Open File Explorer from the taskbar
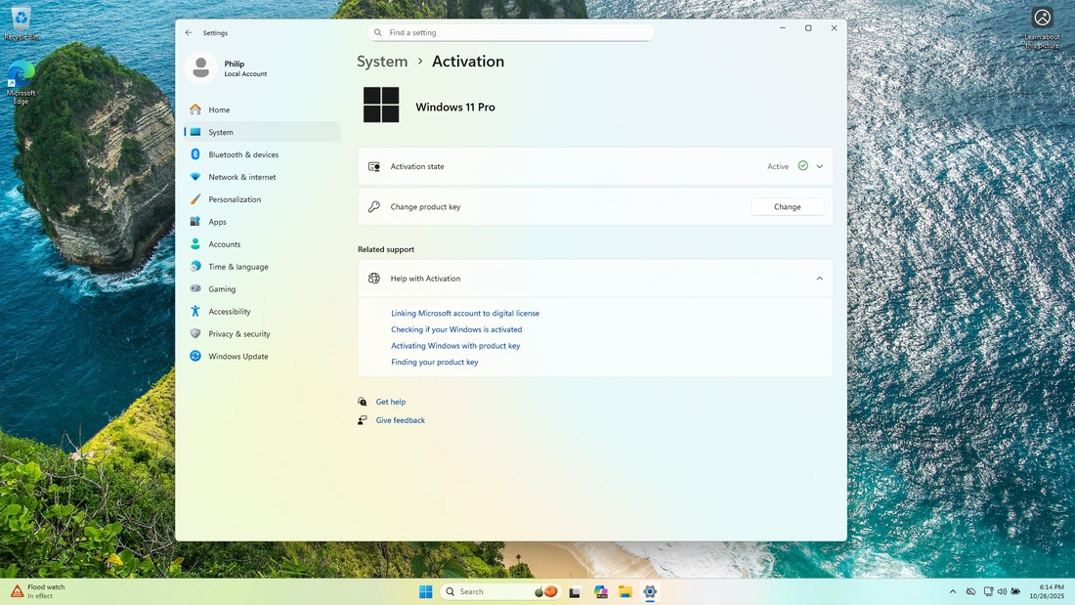 coord(624,591)
